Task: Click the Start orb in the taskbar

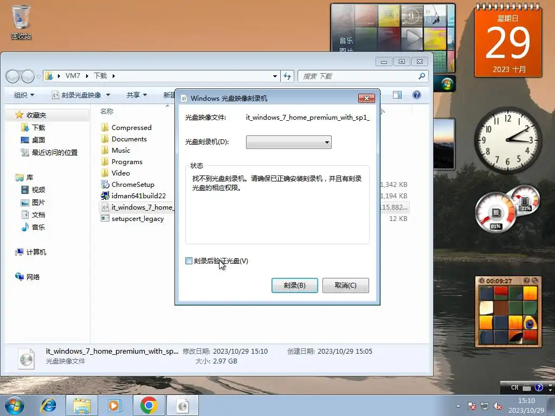Action: [15, 405]
